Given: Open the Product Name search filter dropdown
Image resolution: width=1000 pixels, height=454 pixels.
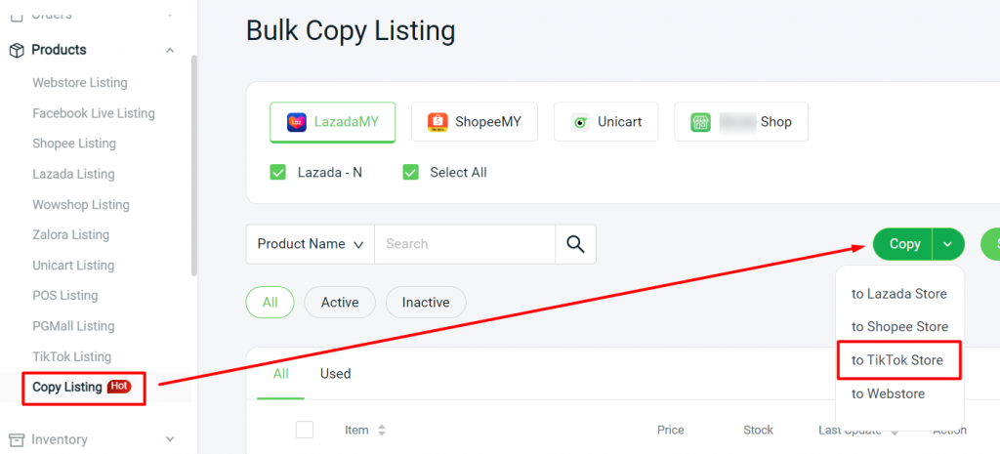Looking at the screenshot, I should (x=310, y=243).
